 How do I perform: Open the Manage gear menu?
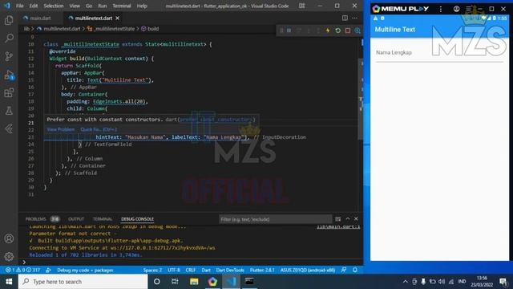(x=9, y=256)
